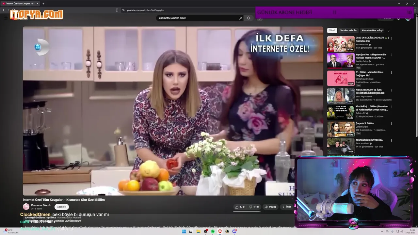Click the 51. Bölüm Mimarlar Odası title
Screen dimensions: 418x235
pos(370,74)
